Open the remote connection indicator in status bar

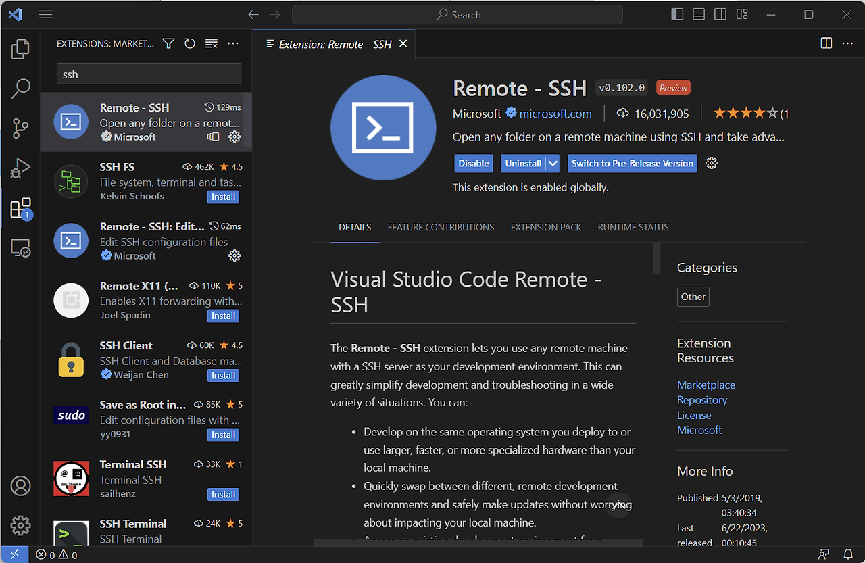(15, 554)
